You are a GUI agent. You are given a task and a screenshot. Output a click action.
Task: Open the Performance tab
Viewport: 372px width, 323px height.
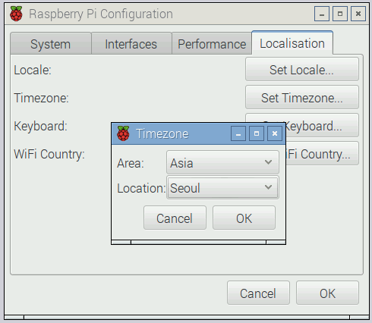212,43
